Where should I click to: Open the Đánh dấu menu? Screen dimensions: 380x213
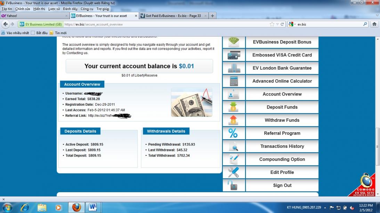70,9
